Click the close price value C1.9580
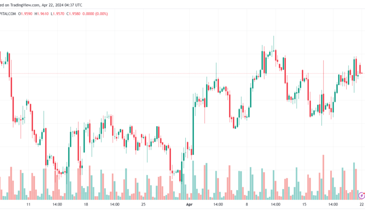The width and height of the screenshot is (365, 220). click(x=73, y=14)
